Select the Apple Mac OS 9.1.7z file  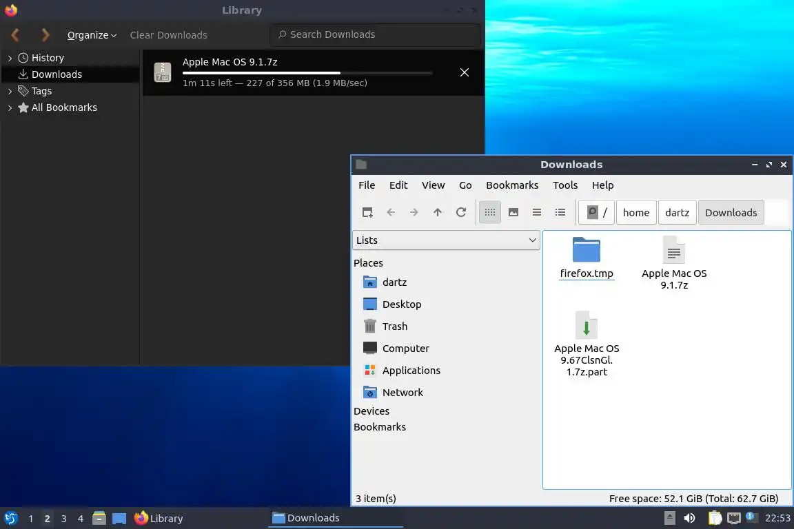tap(674, 262)
